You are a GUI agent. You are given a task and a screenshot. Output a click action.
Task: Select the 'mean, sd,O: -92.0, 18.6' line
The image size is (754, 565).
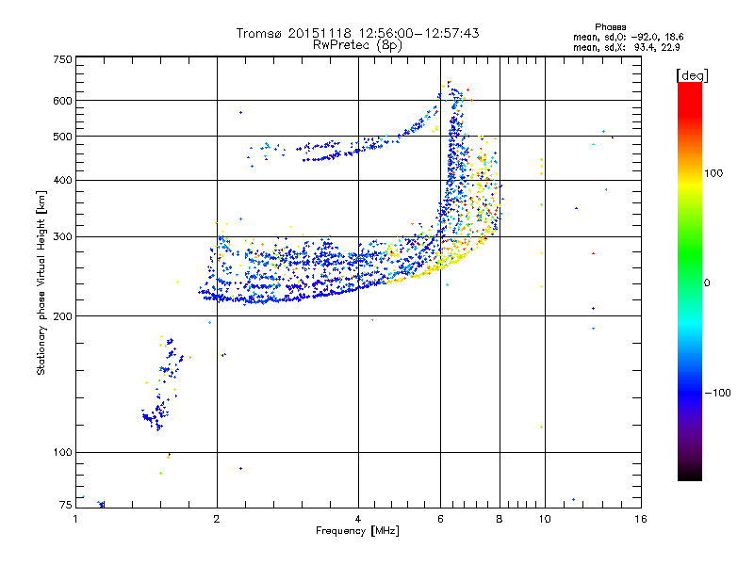coord(628,37)
